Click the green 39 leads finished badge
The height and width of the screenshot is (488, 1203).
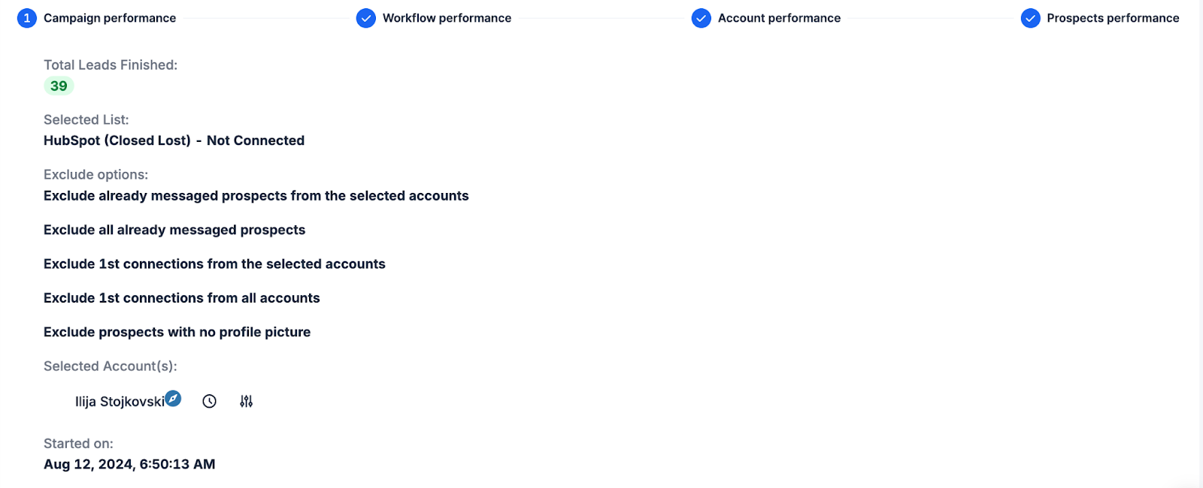[59, 86]
